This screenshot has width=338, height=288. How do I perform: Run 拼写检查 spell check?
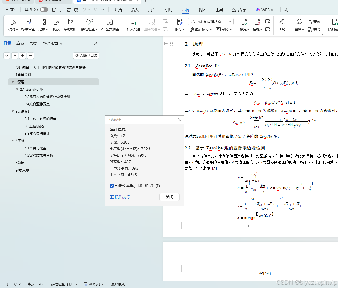tap(89, 25)
